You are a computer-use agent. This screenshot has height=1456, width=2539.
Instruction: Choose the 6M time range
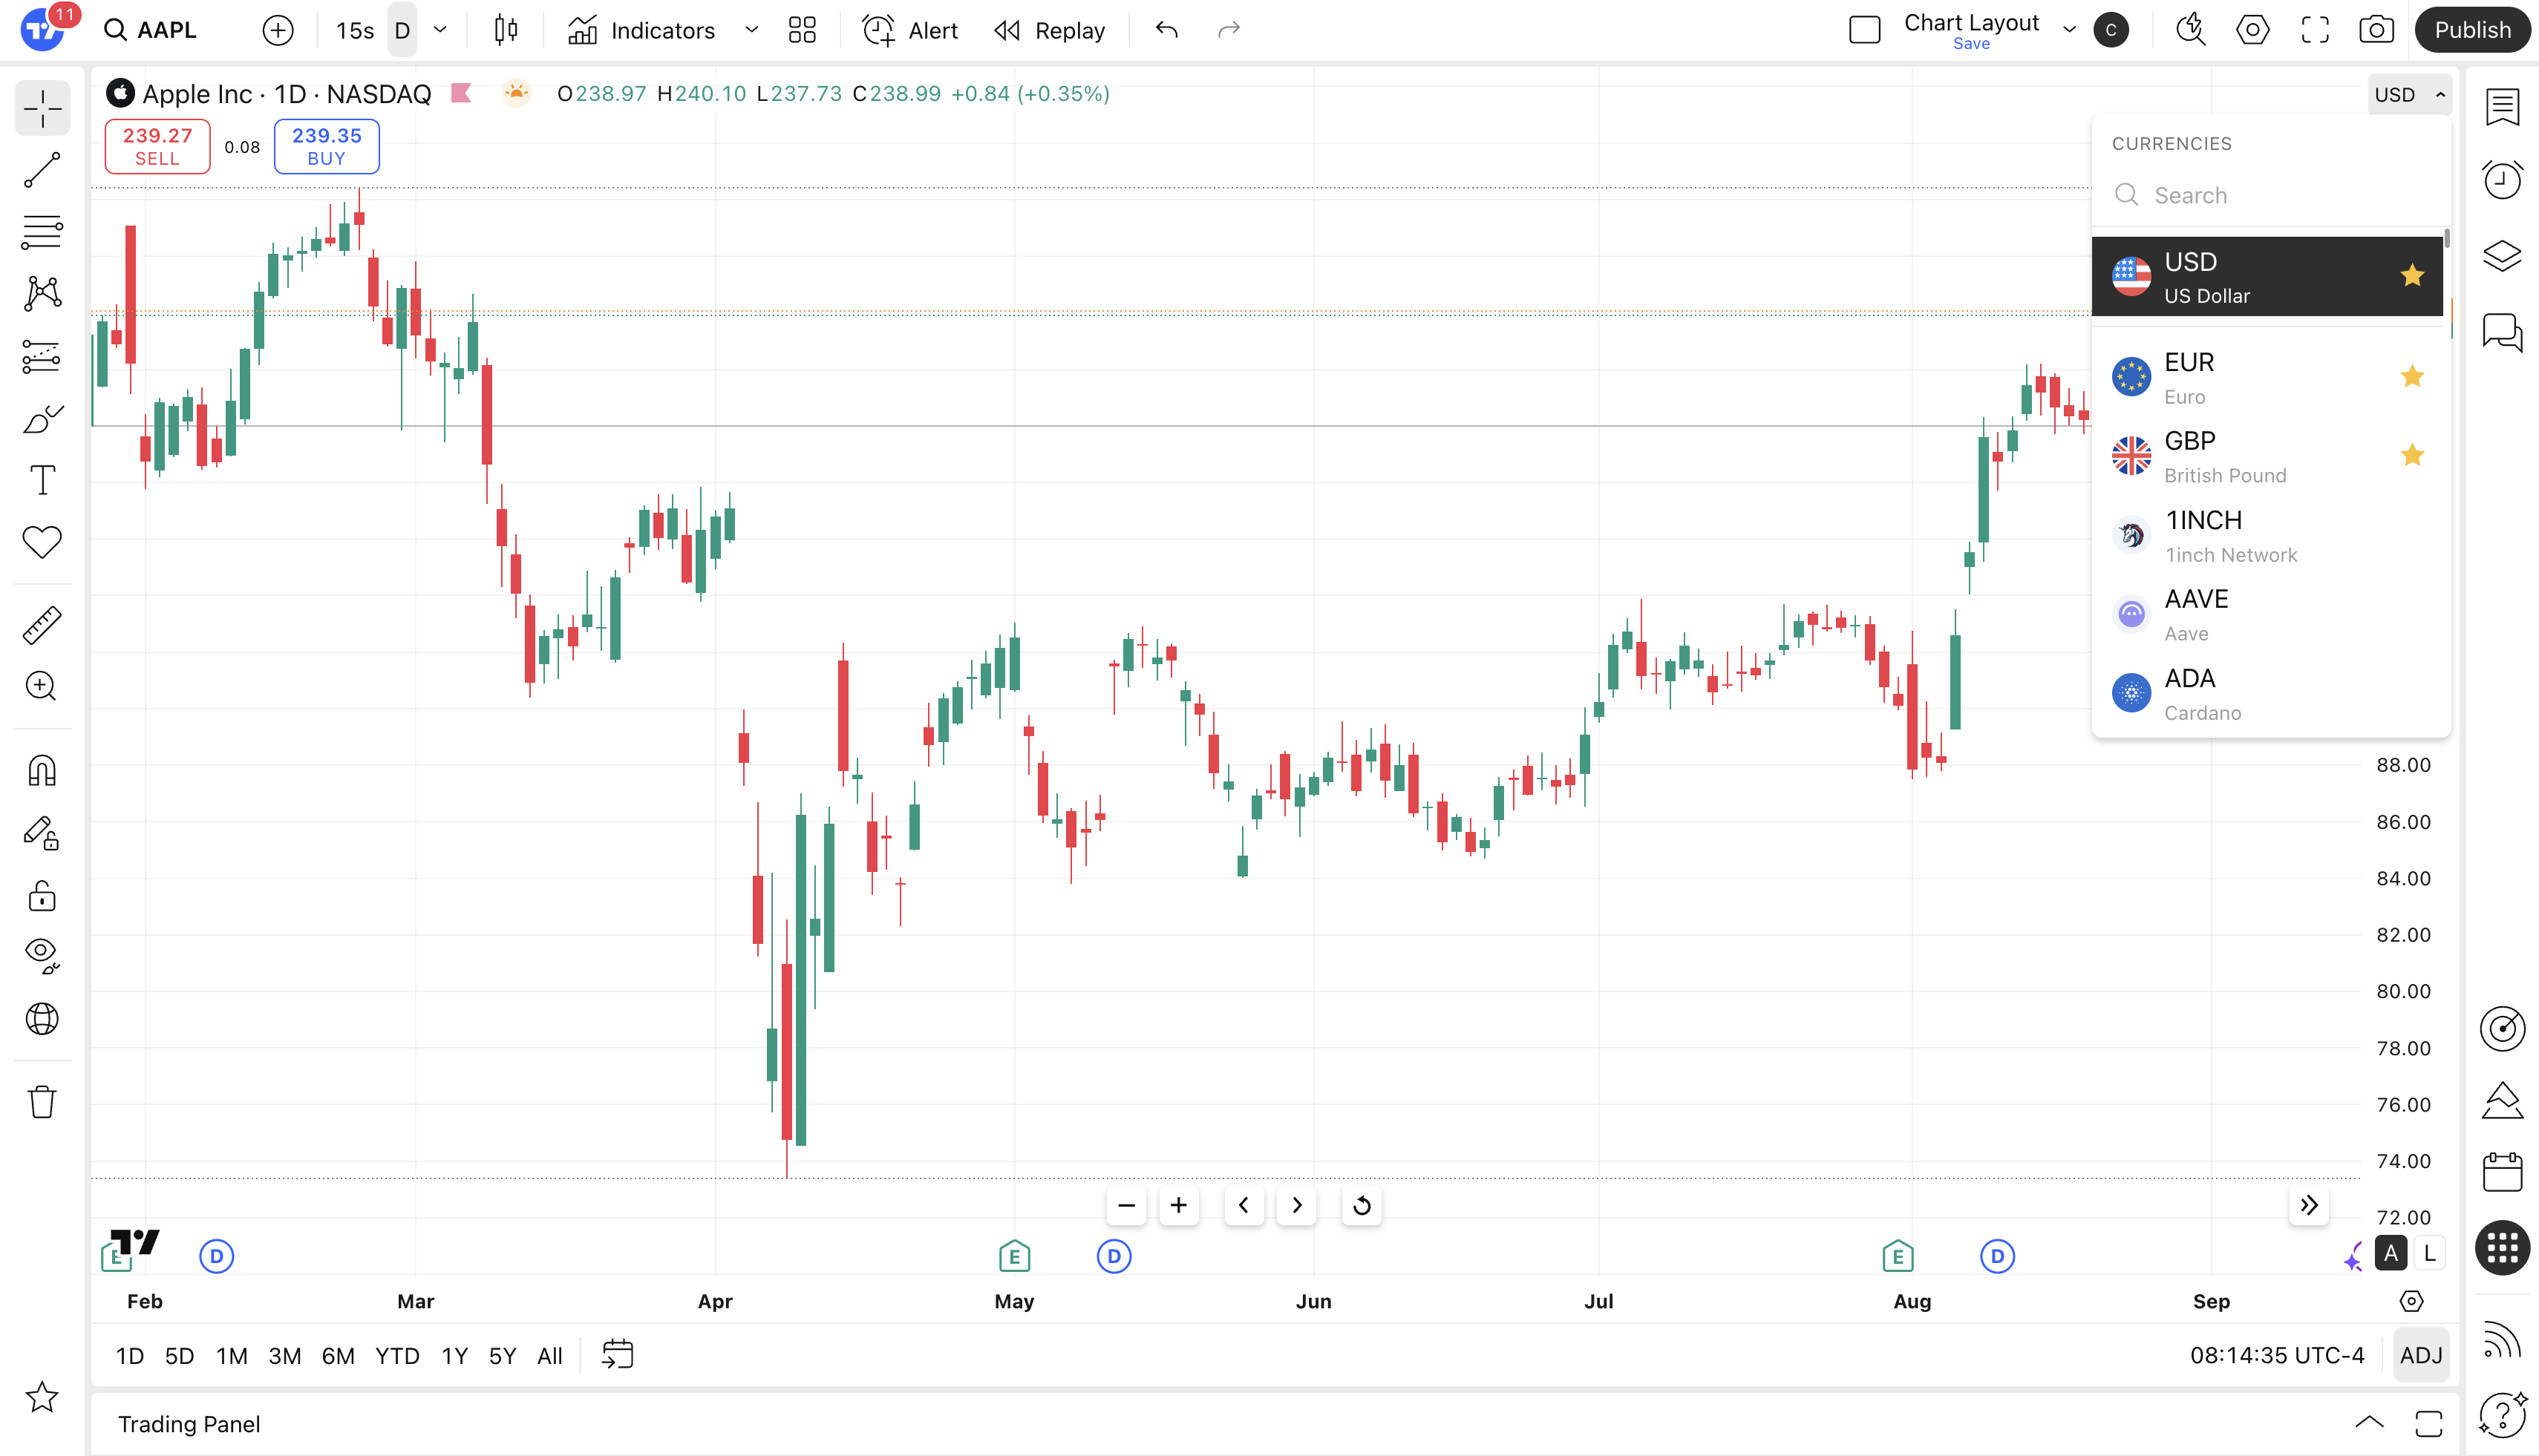pos(338,1356)
